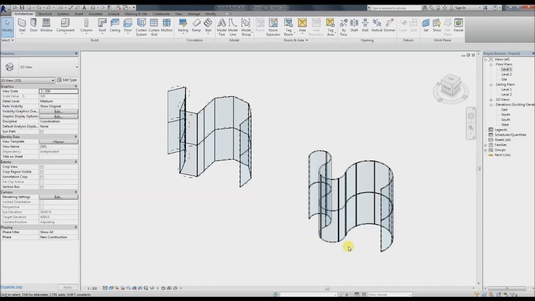This screenshot has width=535, height=301.
Task: Select the East elevation view
Action: (504, 110)
